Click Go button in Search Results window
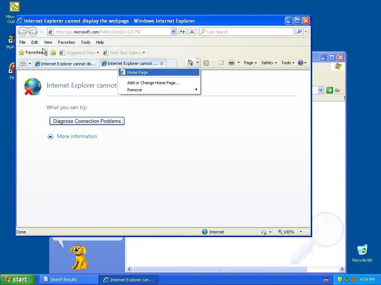Screen dimensions: 381x285 pos(333,90)
